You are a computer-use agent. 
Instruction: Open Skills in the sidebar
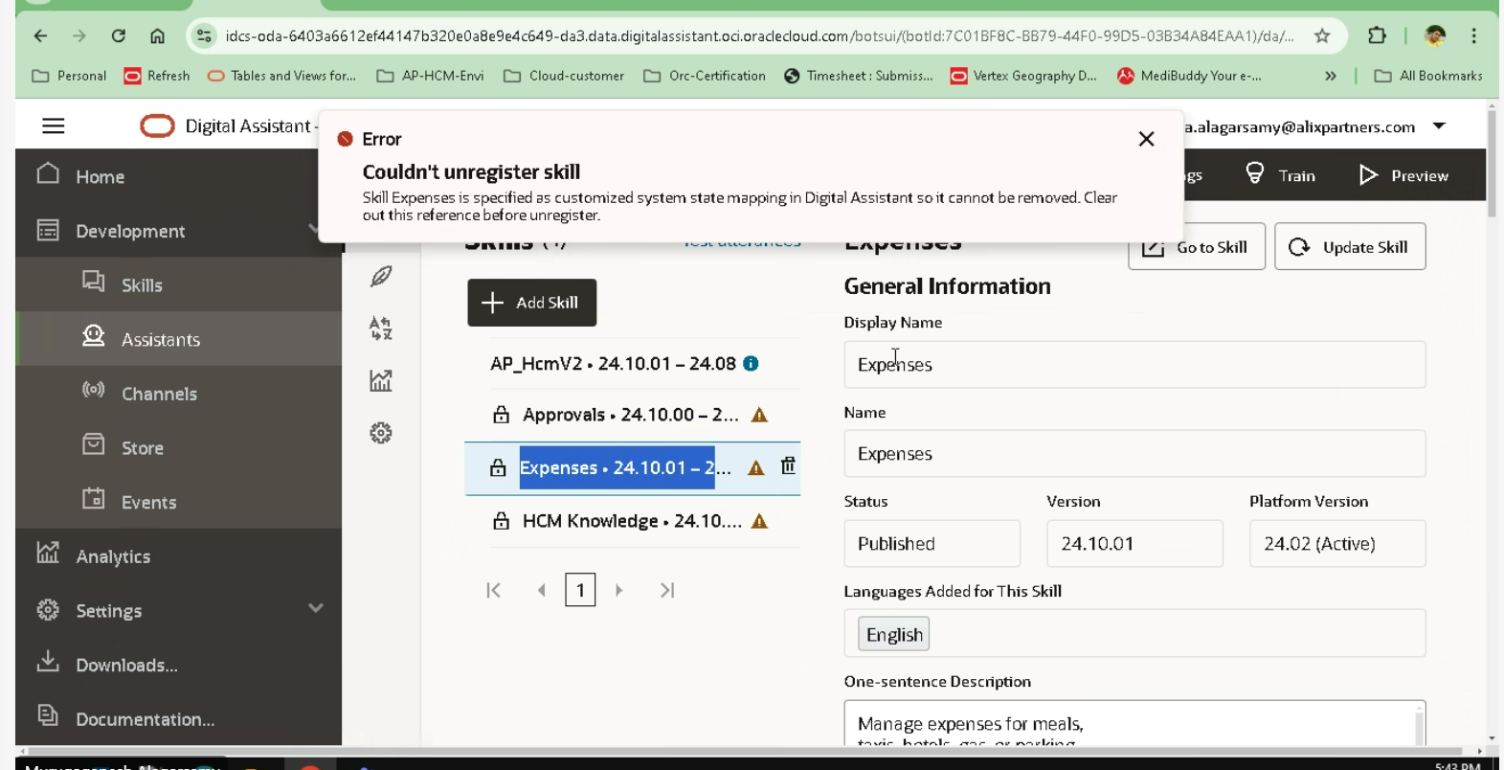tap(178, 284)
